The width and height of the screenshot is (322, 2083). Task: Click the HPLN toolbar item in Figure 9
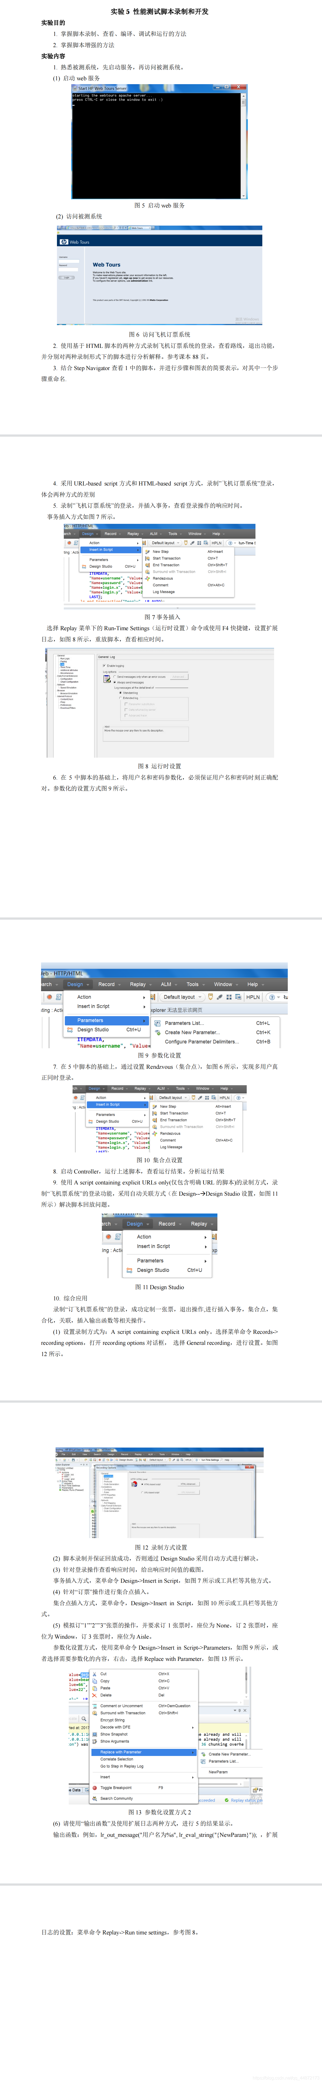coord(253,997)
